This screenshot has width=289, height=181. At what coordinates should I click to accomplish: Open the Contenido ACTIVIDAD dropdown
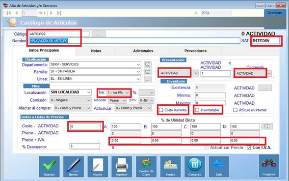coord(269,73)
